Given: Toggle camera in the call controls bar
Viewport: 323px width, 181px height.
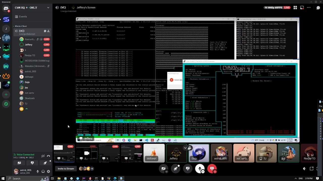Looking at the screenshot, I should point(164,168).
